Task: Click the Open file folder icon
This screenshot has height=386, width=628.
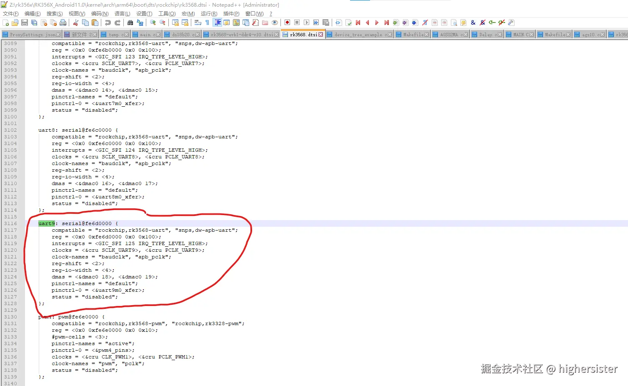Action: pos(15,23)
